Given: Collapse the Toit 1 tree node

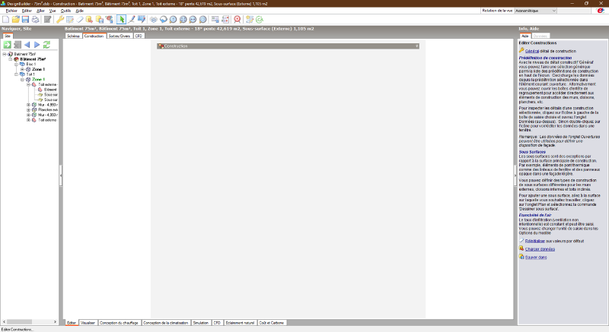Looking at the screenshot, I should pos(17,74).
